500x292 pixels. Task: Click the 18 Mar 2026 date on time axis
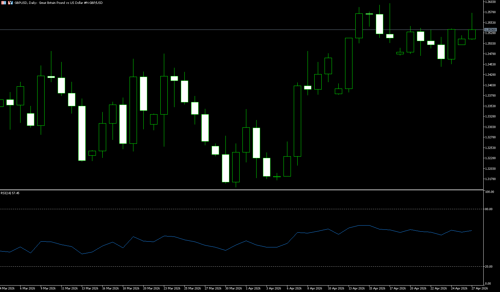click(131, 288)
